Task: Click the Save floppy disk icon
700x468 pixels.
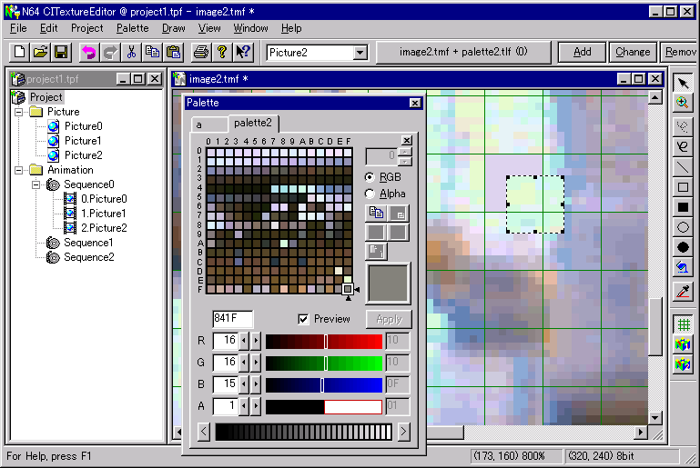Action: 61,52
